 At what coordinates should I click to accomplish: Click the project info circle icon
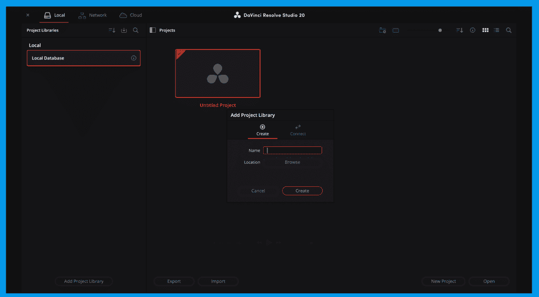click(473, 30)
